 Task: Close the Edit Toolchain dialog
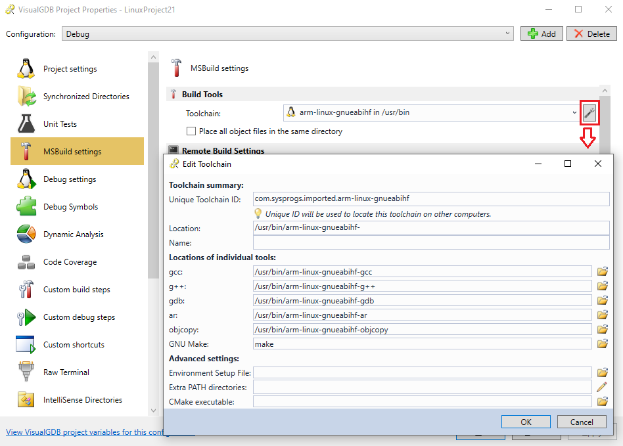pos(597,164)
